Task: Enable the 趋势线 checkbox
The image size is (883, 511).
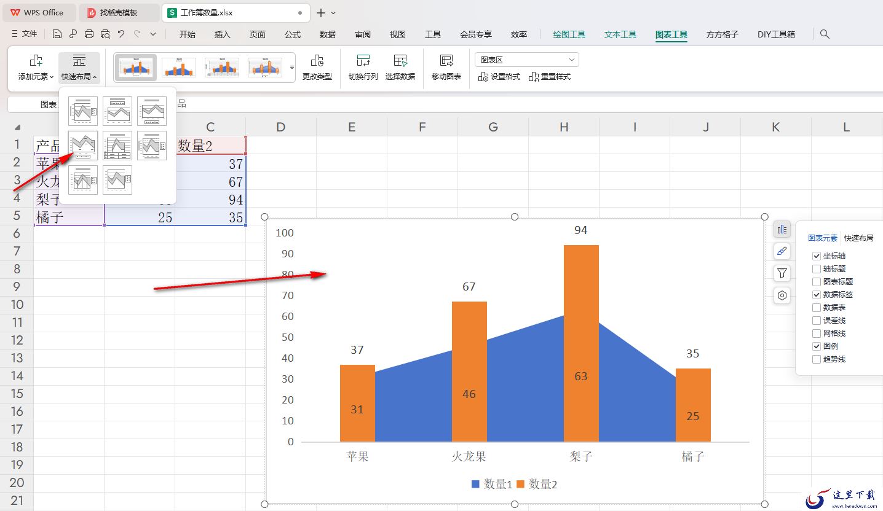Action: coord(817,359)
